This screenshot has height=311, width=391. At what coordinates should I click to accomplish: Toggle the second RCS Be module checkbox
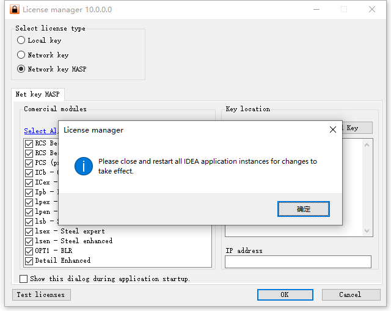[x=29, y=153]
